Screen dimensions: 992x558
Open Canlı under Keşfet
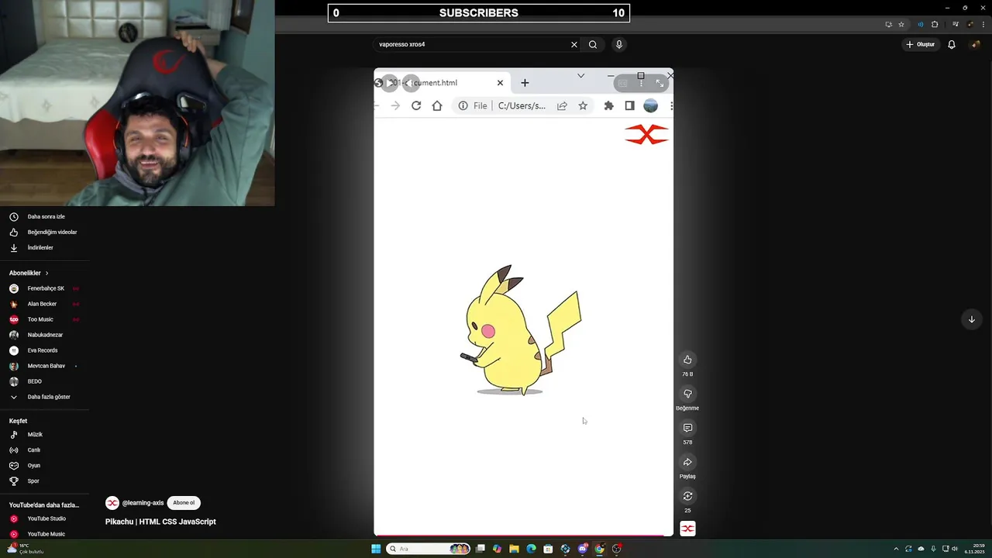45,450
